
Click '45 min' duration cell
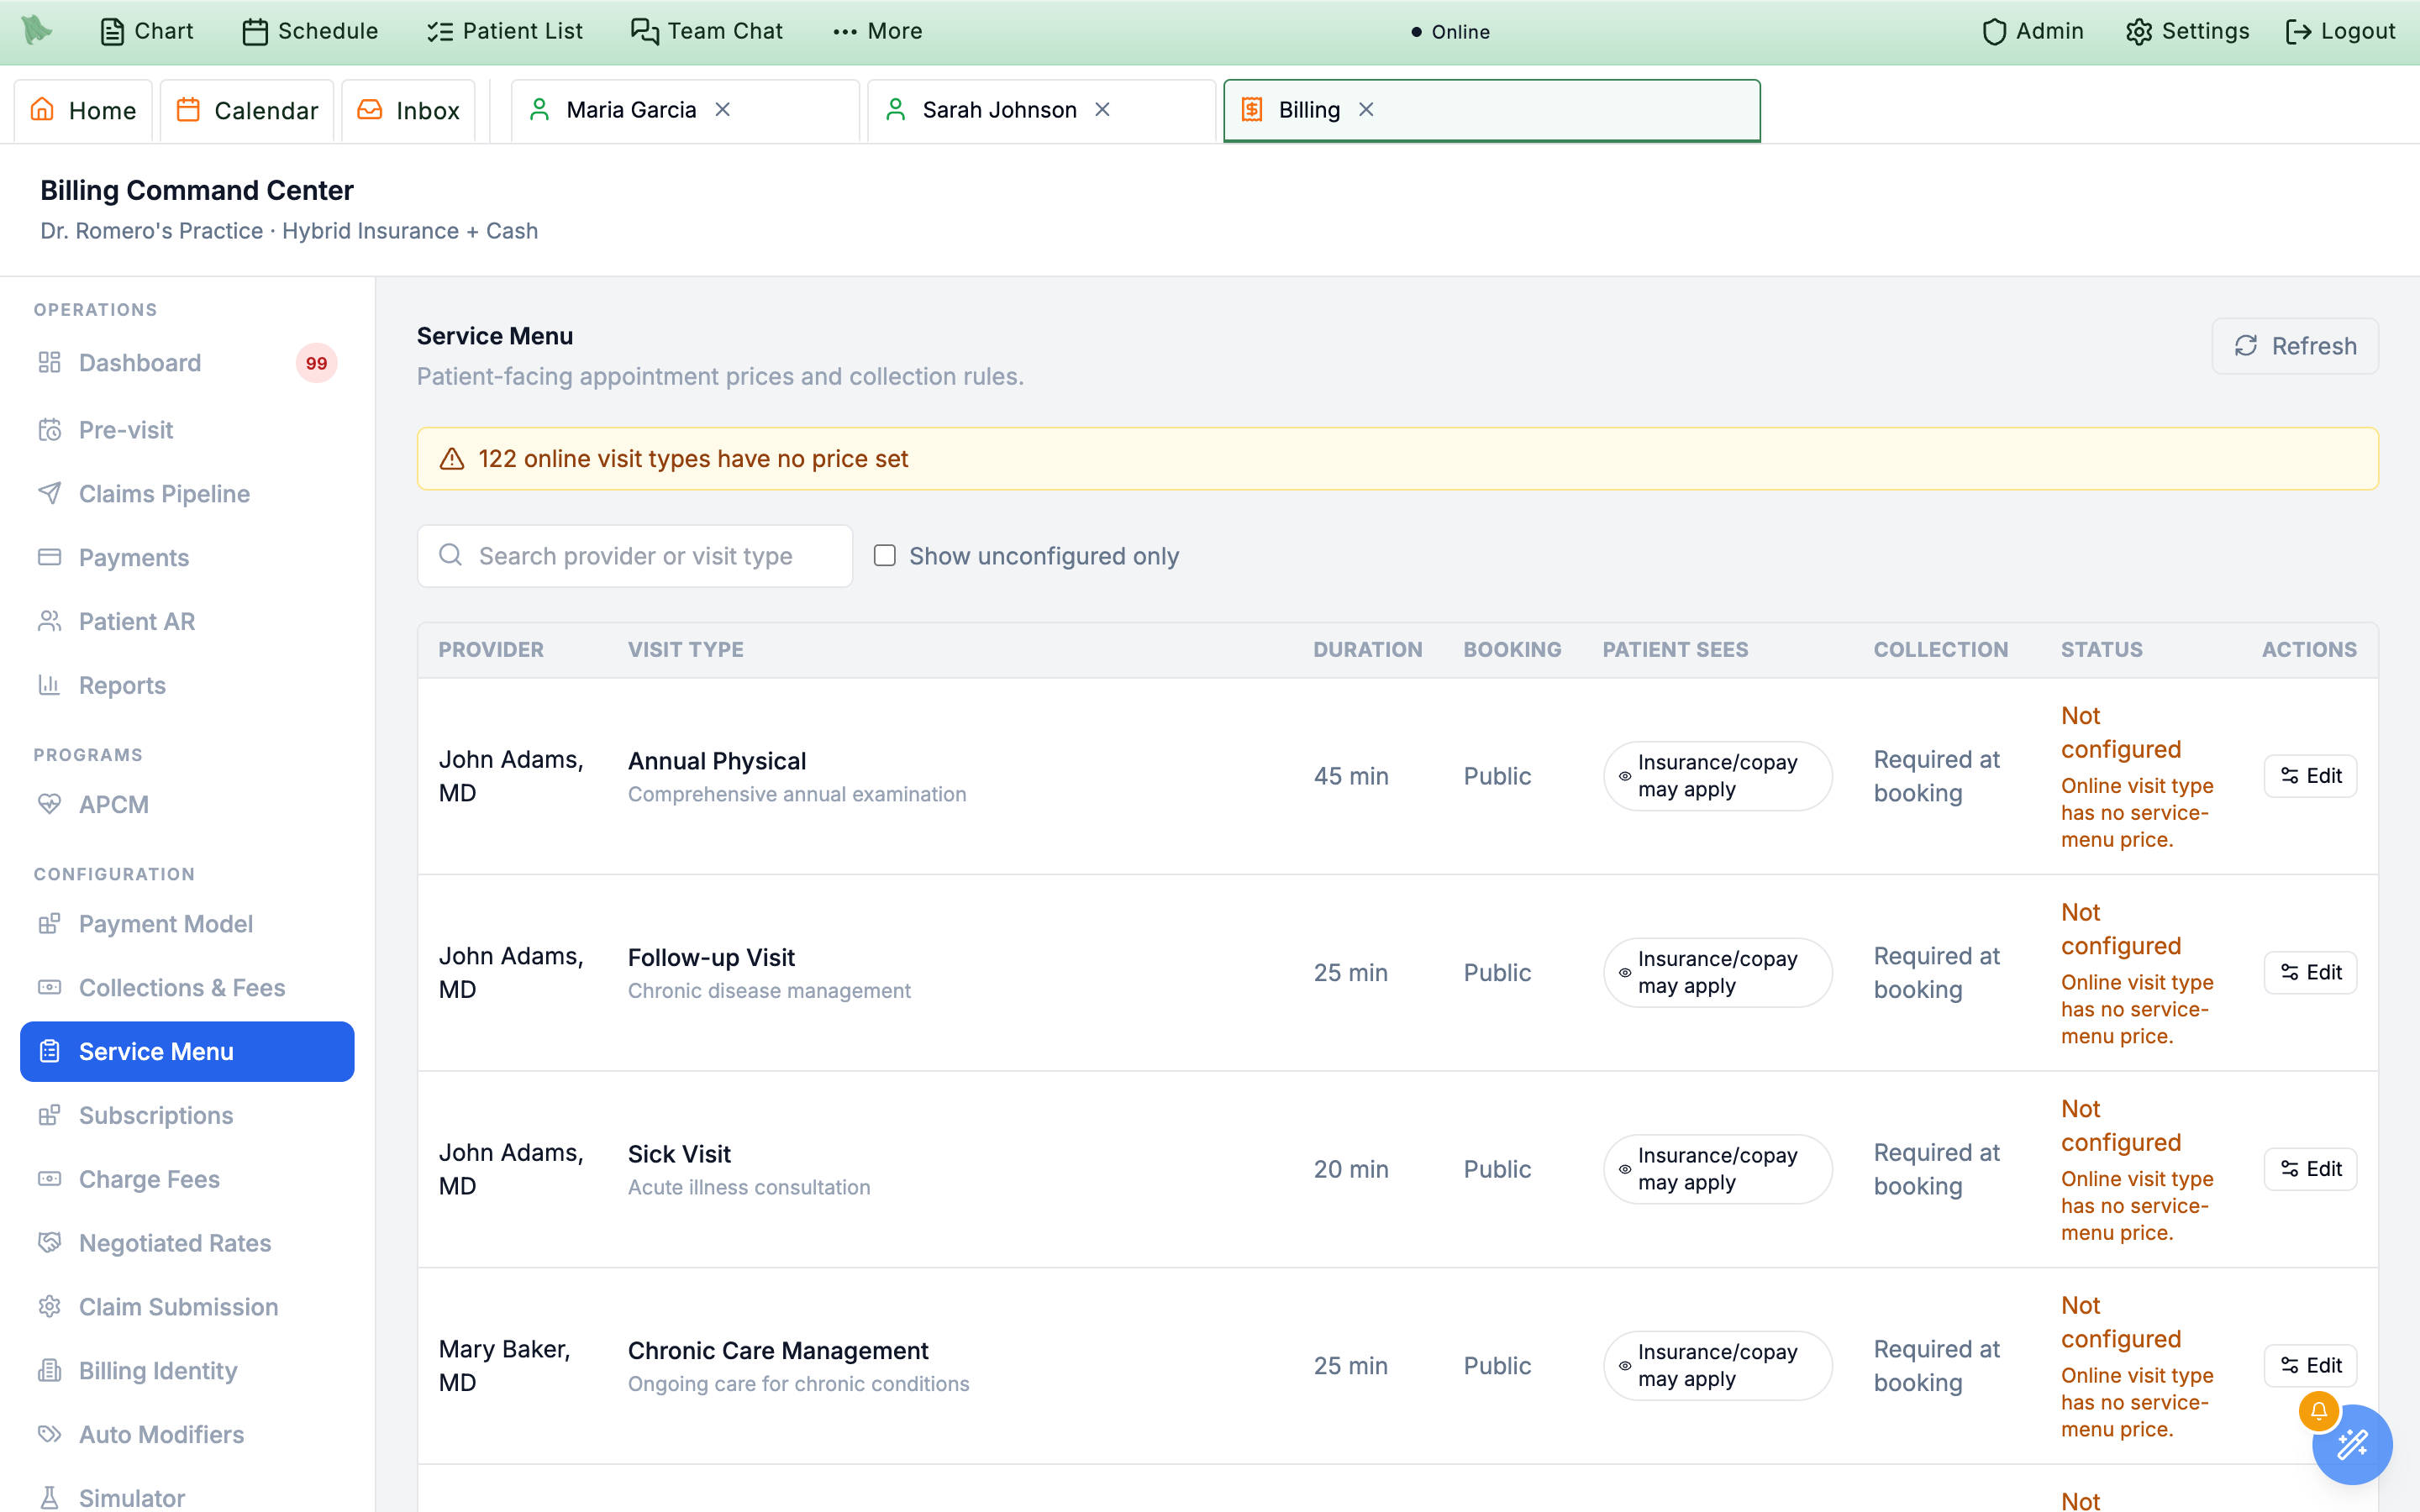[x=1351, y=776]
